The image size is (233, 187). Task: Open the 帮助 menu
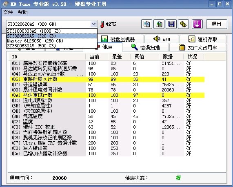[22, 12]
